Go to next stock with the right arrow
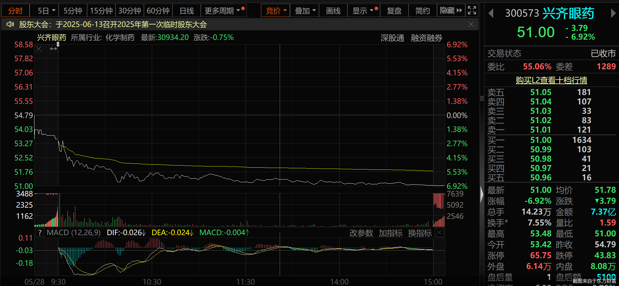The width and height of the screenshot is (619, 286). pyautogui.click(x=613, y=13)
